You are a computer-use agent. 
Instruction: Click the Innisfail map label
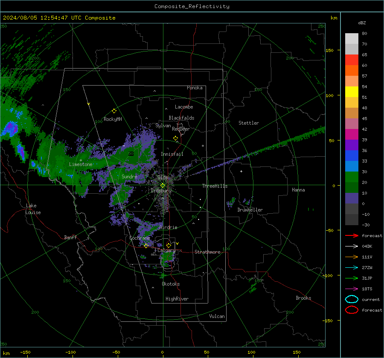pyautogui.click(x=172, y=154)
